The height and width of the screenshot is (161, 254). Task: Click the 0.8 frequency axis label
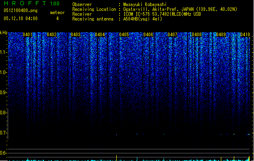(4, 113)
